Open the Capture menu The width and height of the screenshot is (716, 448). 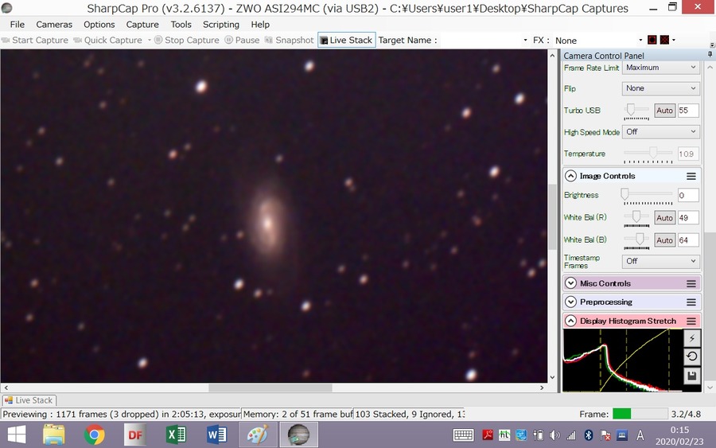pyautogui.click(x=142, y=24)
